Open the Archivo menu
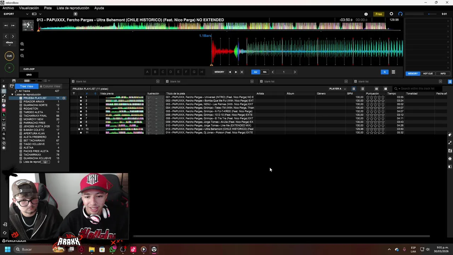 pos(8,8)
